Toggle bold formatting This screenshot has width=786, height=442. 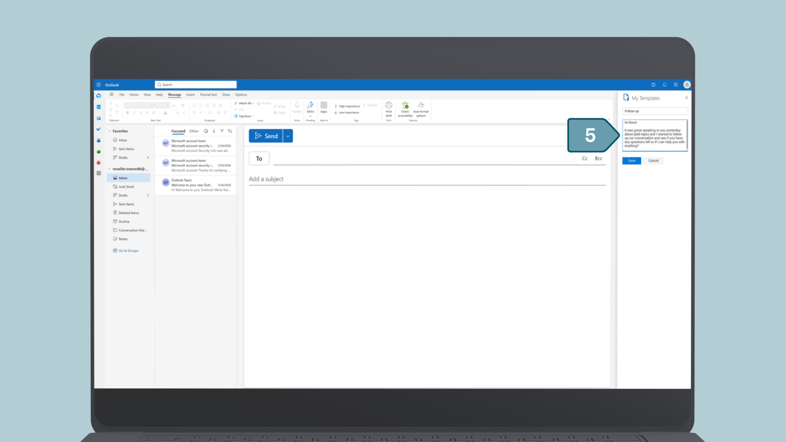pos(128,113)
